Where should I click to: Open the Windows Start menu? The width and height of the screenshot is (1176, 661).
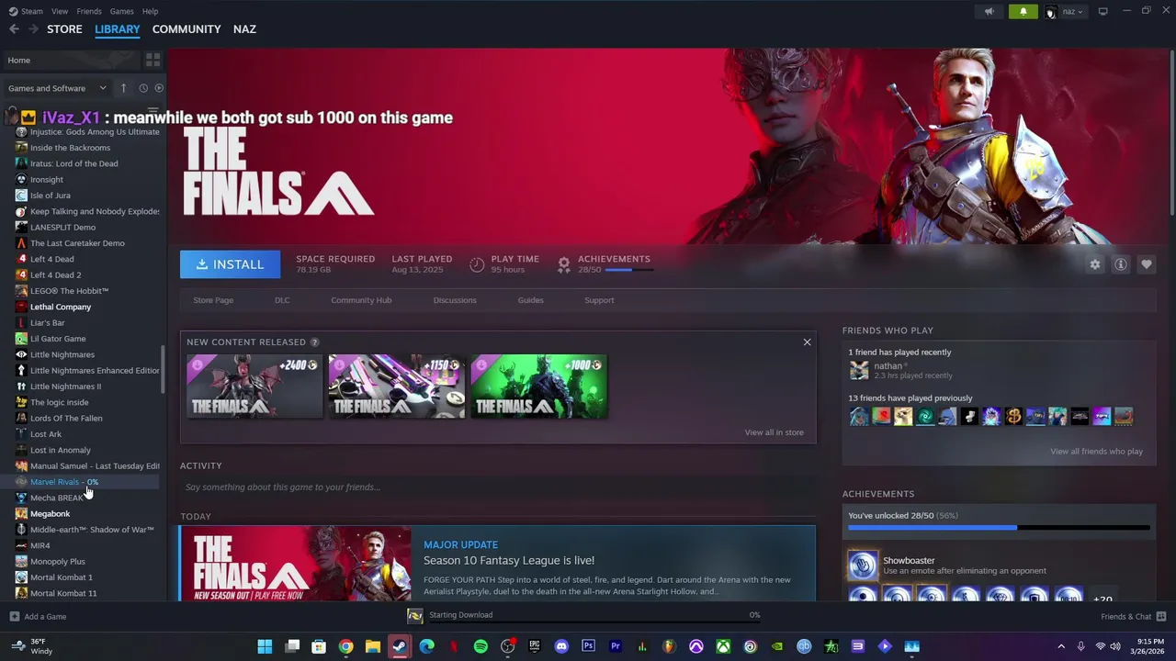[265, 646]
